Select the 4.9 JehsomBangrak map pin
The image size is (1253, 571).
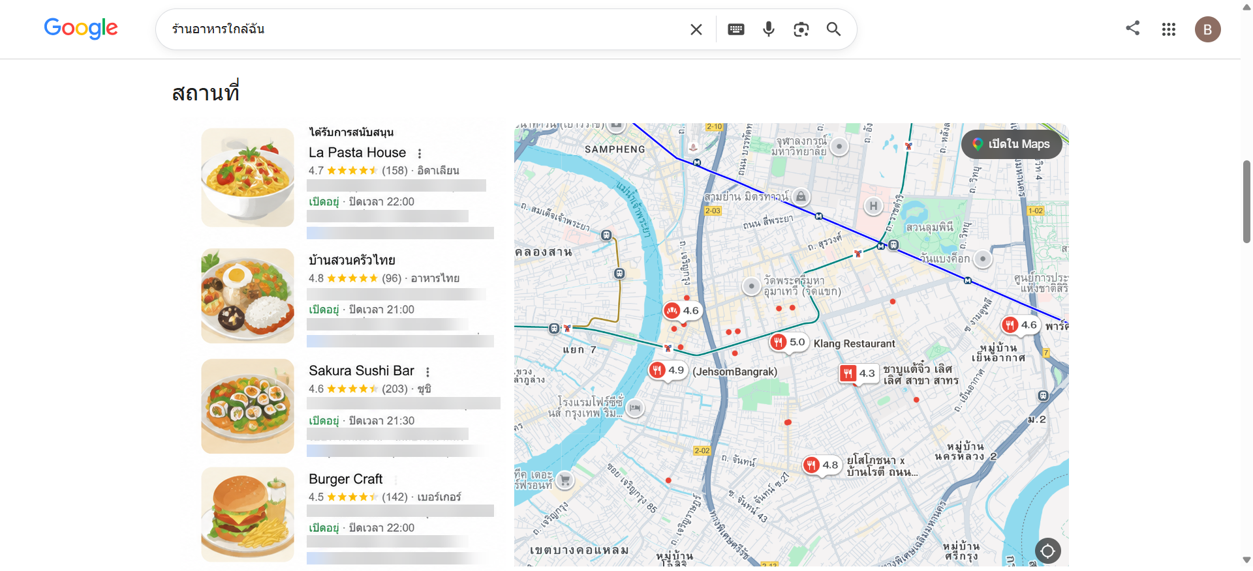[x=668, y=370]
